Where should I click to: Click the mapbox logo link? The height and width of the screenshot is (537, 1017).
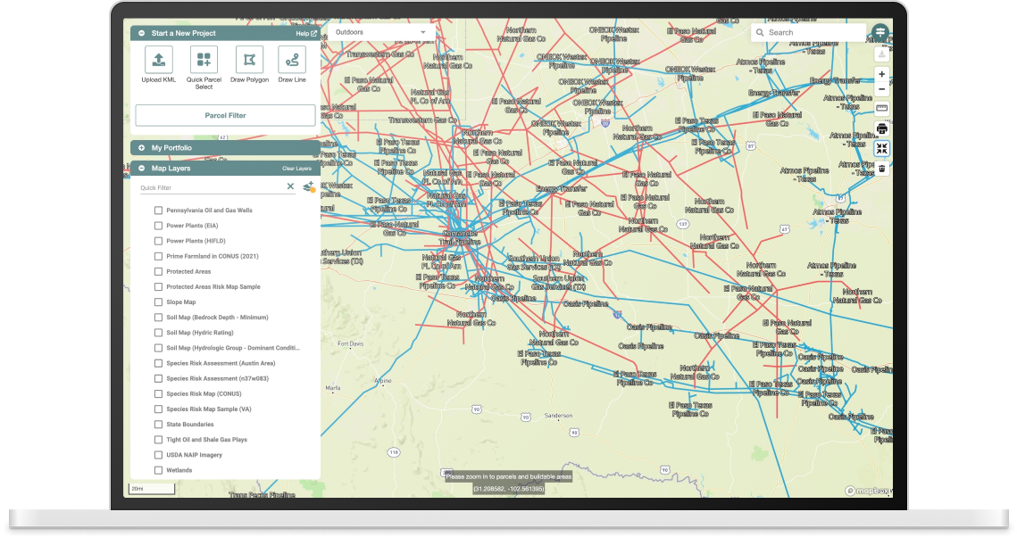pyautogui.click(x=869, y=491)
